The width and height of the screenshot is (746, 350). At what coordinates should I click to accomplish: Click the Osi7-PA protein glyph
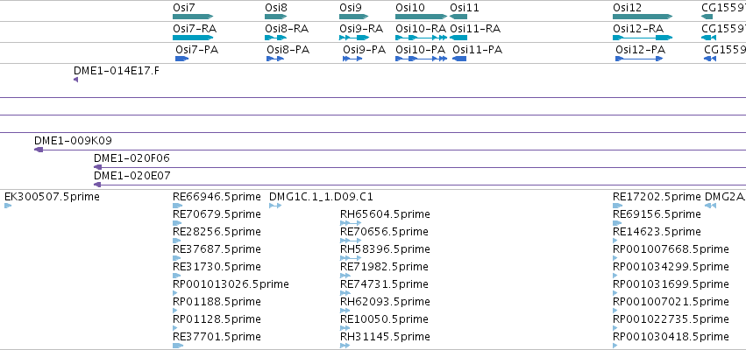pos(182,59)
